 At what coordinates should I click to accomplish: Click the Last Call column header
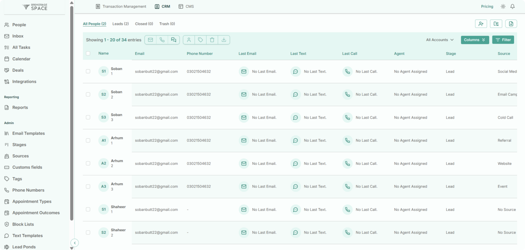pyautogui.click(x=349, y=53)
